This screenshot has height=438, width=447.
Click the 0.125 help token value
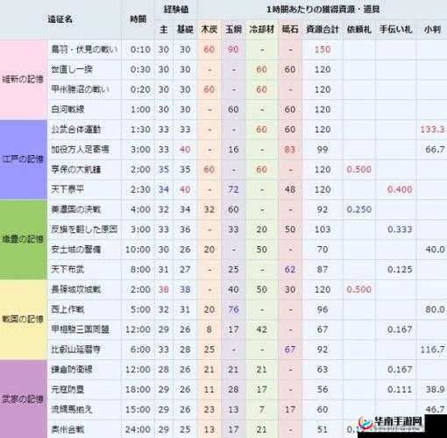400,270
